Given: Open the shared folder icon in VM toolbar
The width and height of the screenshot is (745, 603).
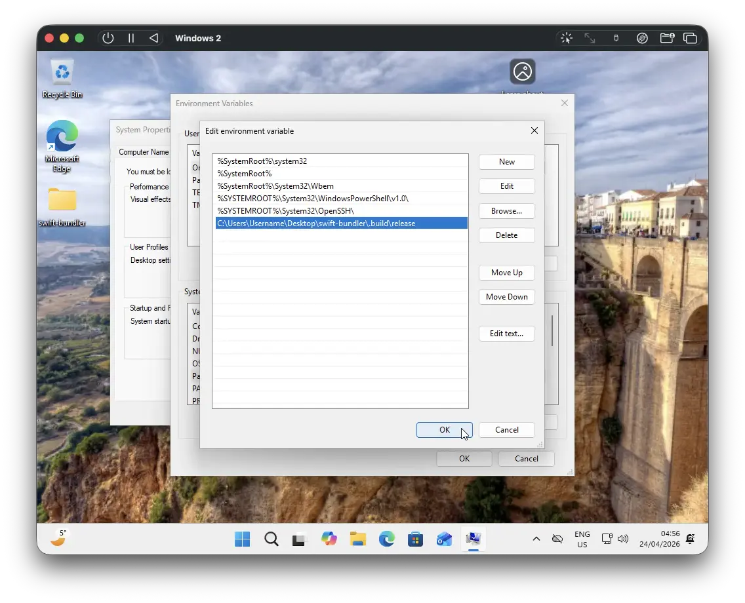Looking at the screenshot, I should pos(667,38).
